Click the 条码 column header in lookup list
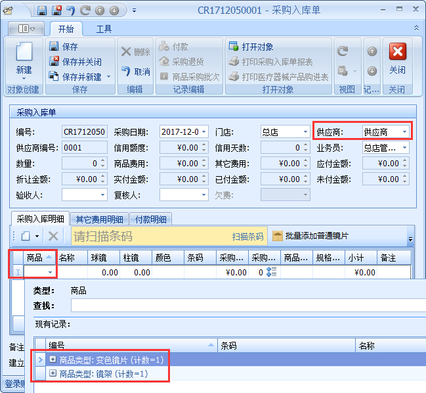This screenshot has width=426, height=393. [287, 346]
